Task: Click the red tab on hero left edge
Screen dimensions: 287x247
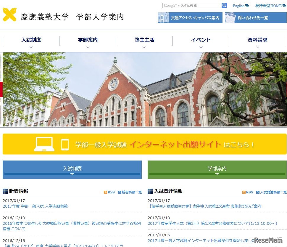Action: 1,89
